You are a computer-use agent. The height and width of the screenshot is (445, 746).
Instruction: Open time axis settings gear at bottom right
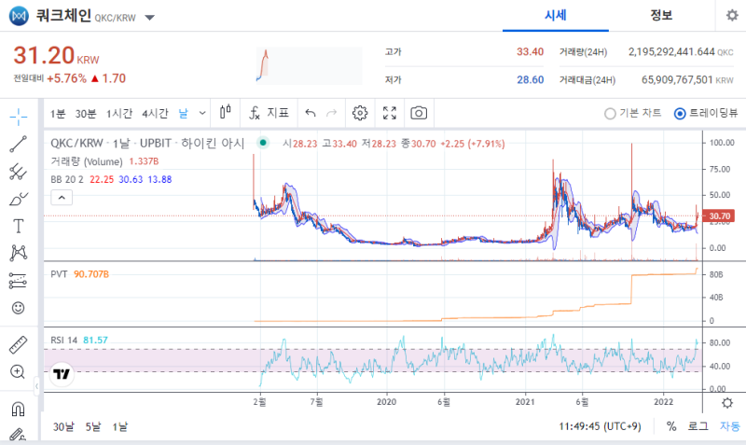[727, 403]
